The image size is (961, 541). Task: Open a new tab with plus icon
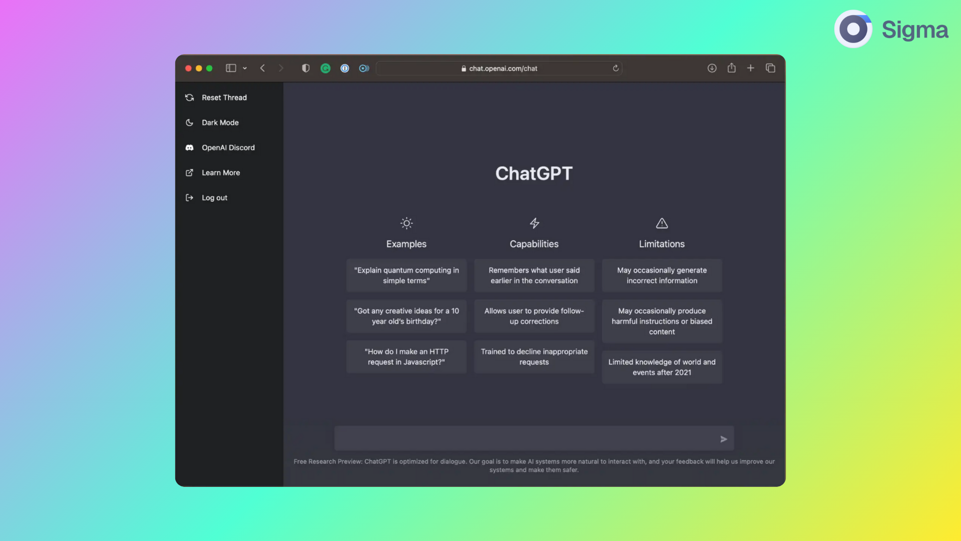coord(750,68)
